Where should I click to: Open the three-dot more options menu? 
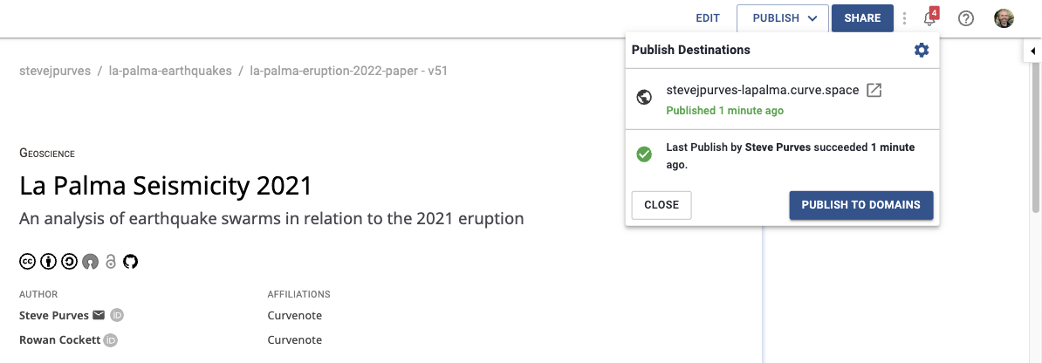point(905,18)
